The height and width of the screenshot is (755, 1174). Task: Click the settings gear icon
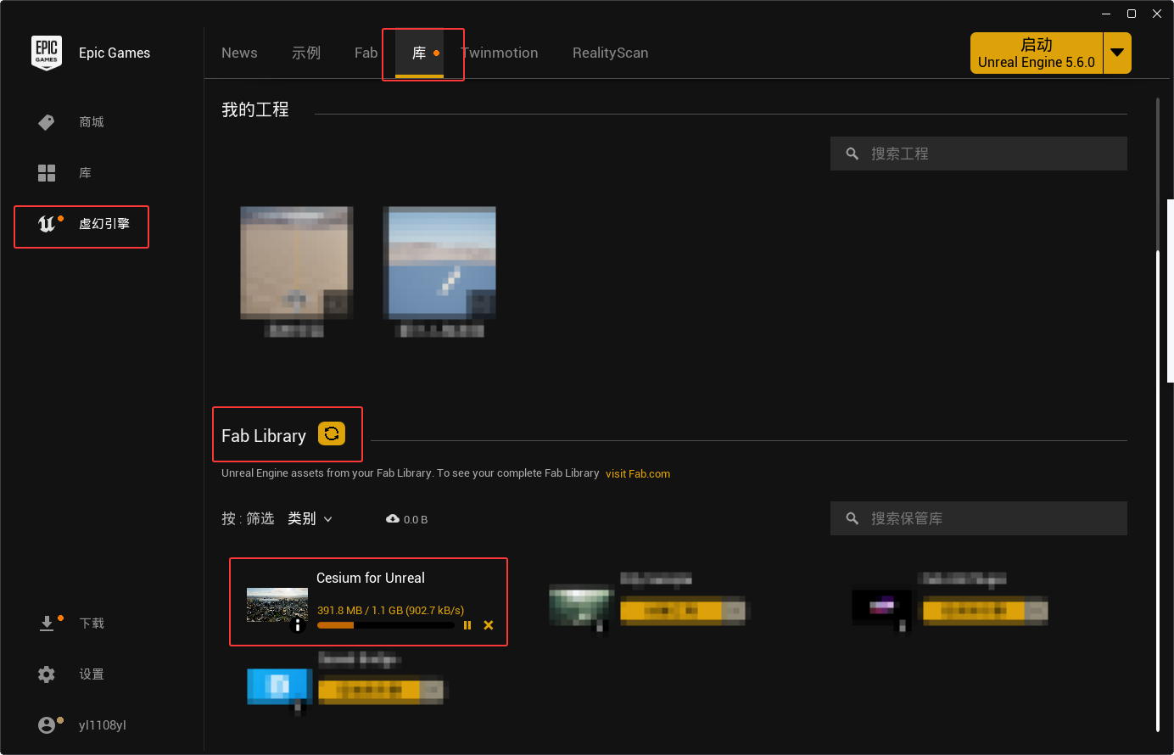47,674
